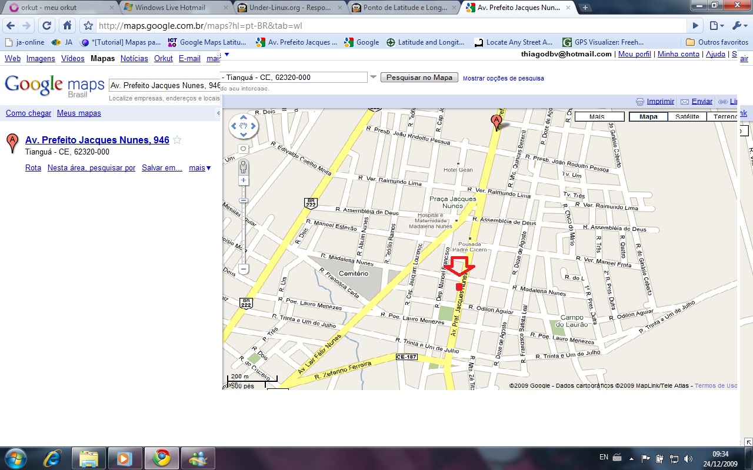753x470 pixels.
Task: Click the Enviar link
Action: coord(702,102)
